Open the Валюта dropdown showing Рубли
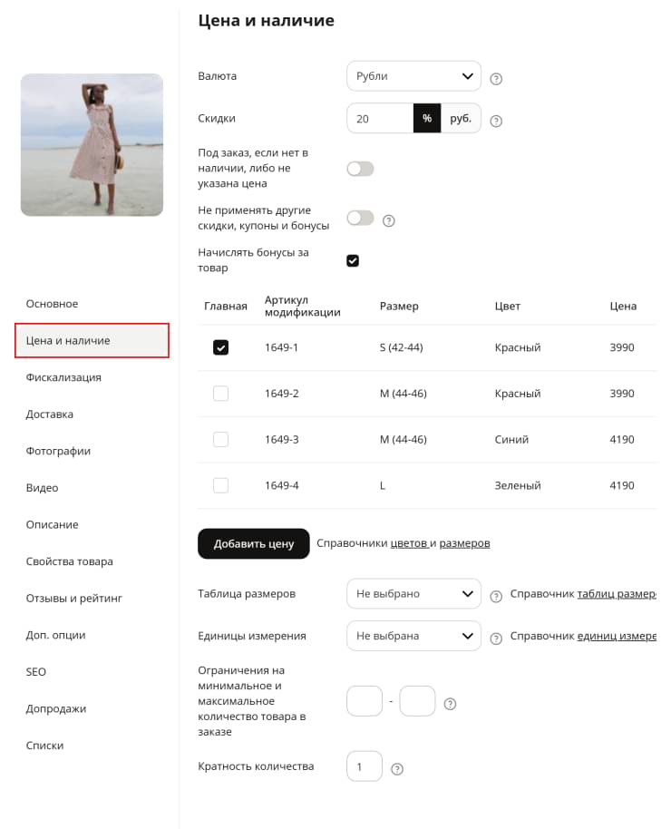Image resolution: width=671 pixels, height=829 pixels. [413, 76]
